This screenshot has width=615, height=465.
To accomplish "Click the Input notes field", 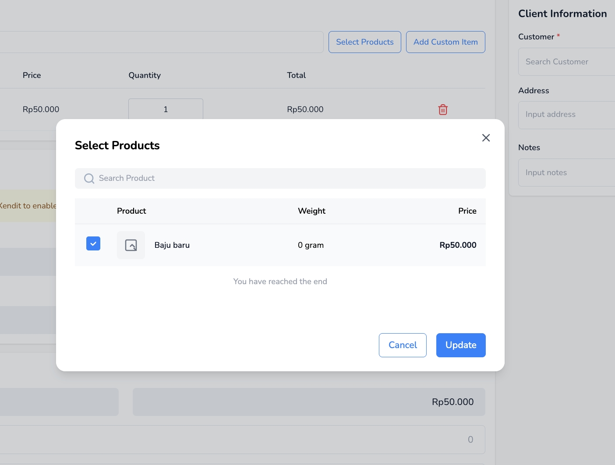I will tap(566, 173).
